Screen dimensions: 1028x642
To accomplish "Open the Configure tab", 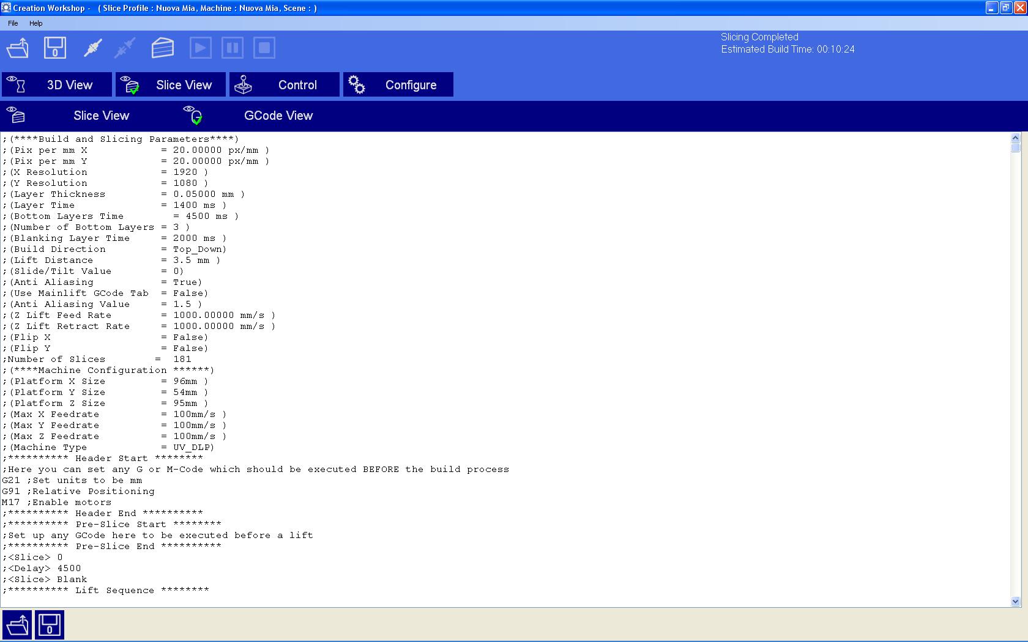I will (x=398, y=85).
